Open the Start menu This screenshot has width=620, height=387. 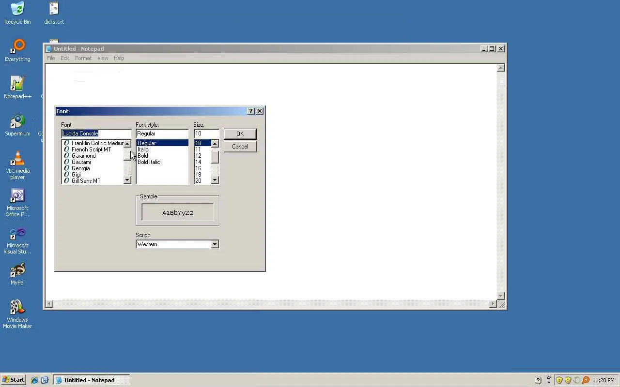tap(13, 380)
